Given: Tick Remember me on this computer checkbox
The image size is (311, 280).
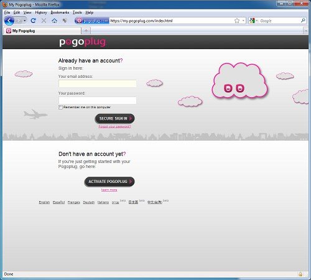Looking at the screenshot, I should pyautogui.click(x=60, y=107).
